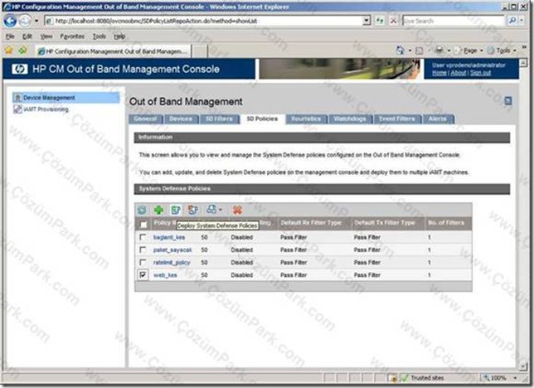Click the iAMT Provisioning sidebar icon
The image size is (534, 388).
click(x=17, y=109)
